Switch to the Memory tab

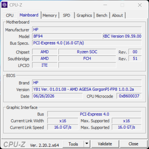point(50,15)
